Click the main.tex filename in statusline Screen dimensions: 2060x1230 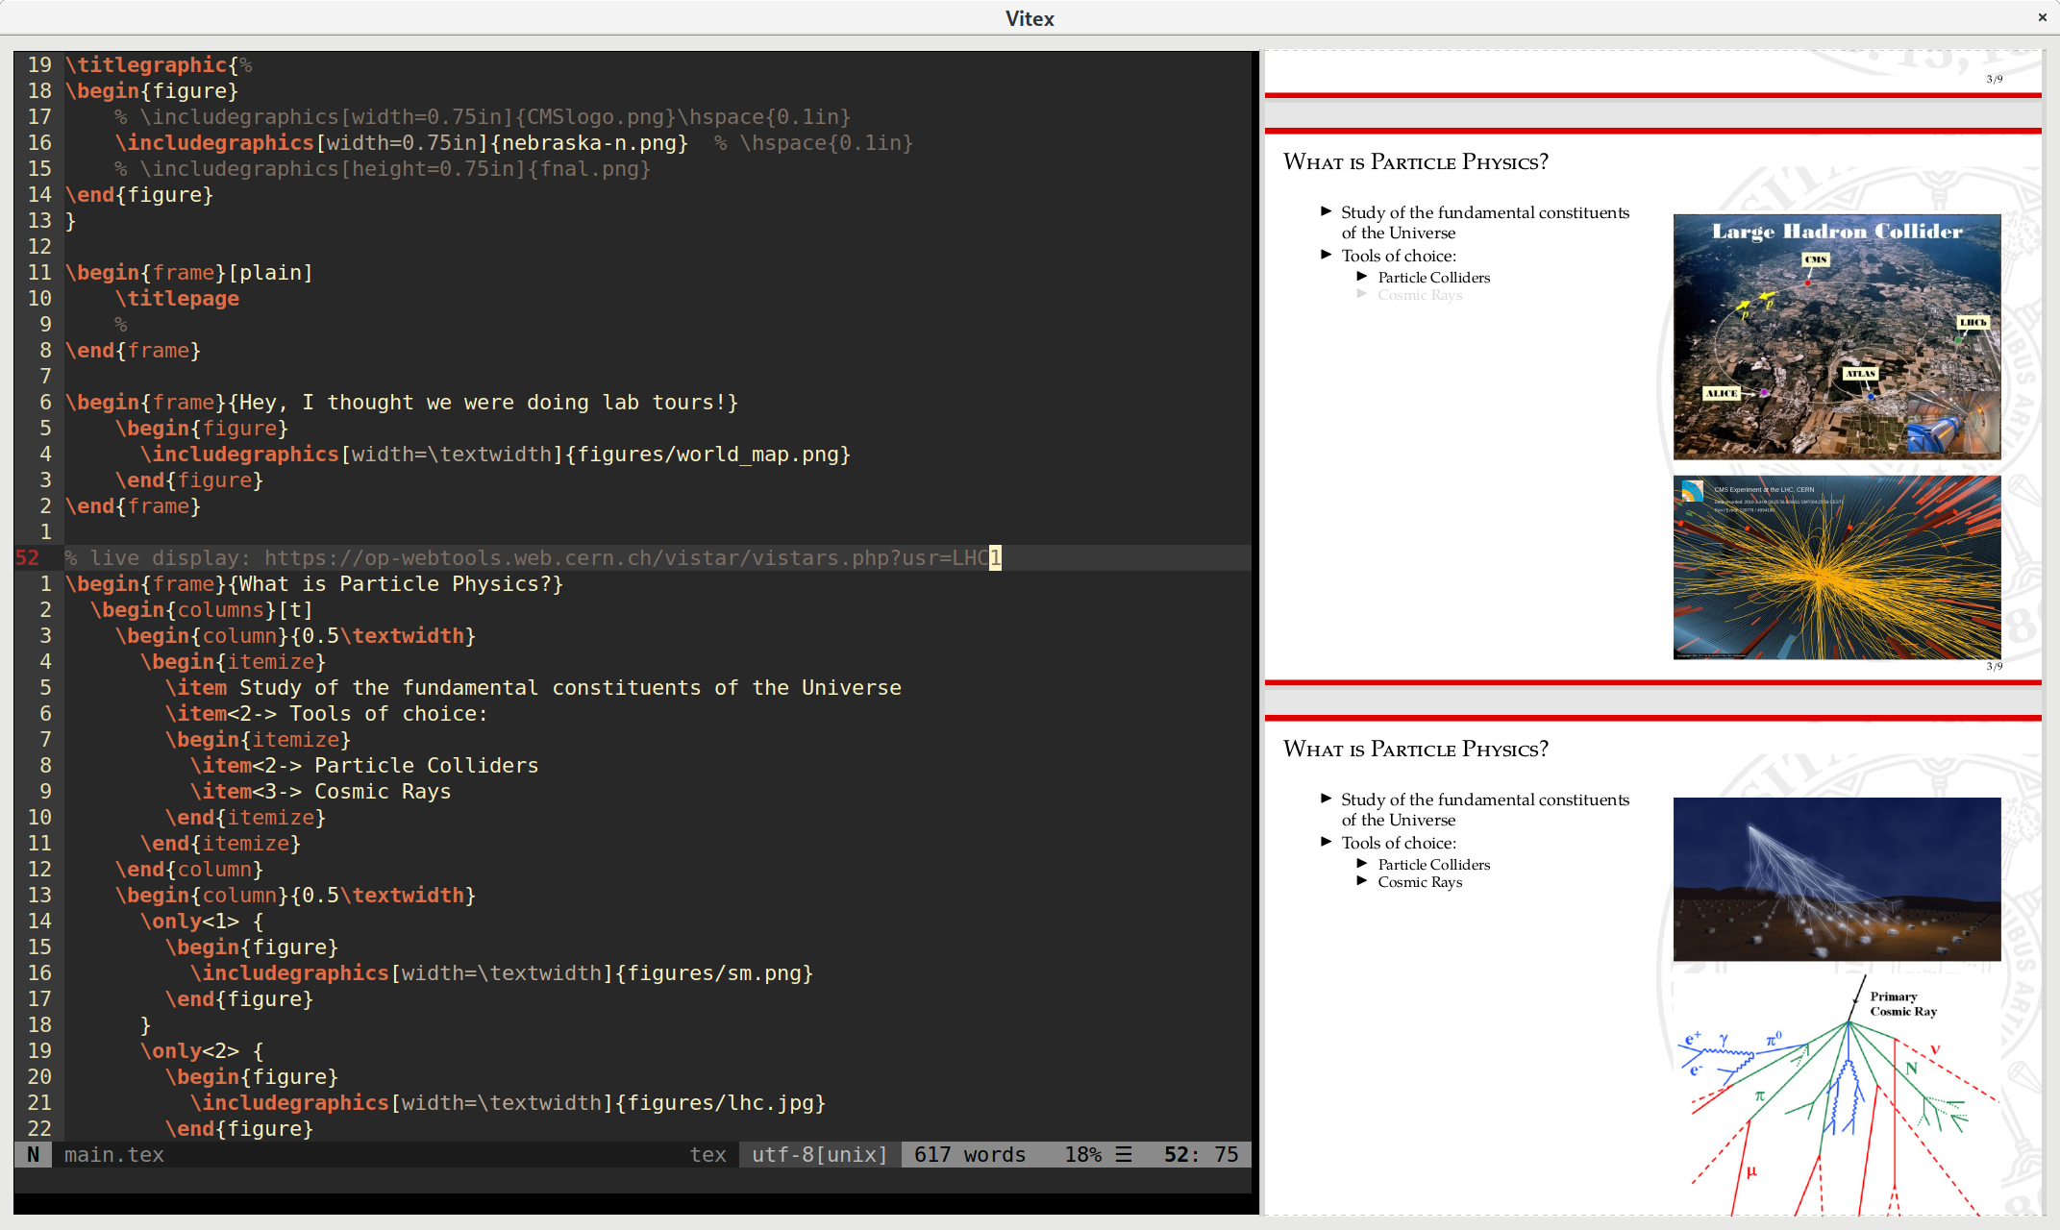[x=113, y=1154]
